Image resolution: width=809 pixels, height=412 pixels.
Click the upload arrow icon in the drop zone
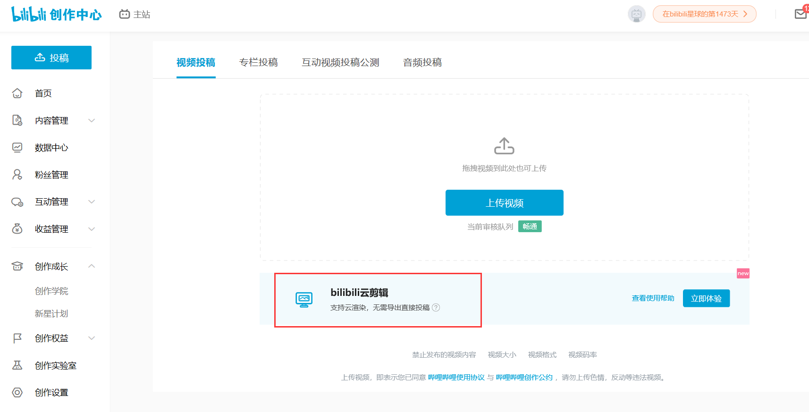[x=504, y=146]
